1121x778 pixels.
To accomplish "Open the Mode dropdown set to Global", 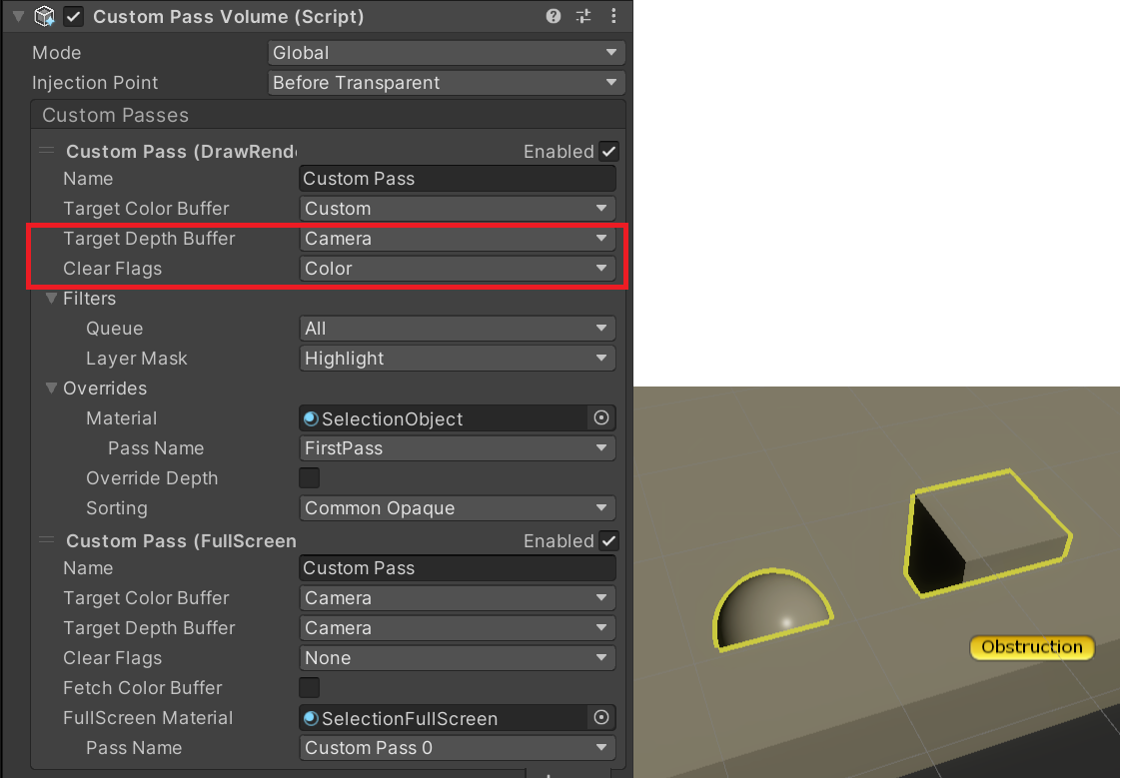I will (x=446, y=52).
